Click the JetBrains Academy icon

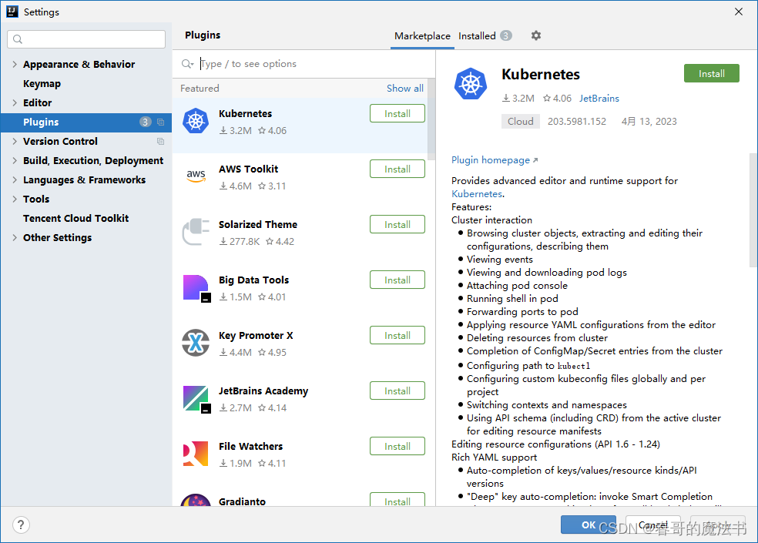(196, 398)
